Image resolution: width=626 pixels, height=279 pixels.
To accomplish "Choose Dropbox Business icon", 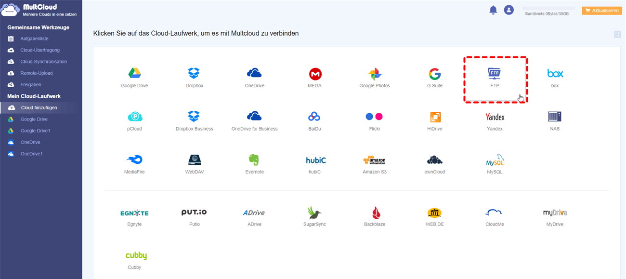I will pyautogui.click(x=194, y=116).
